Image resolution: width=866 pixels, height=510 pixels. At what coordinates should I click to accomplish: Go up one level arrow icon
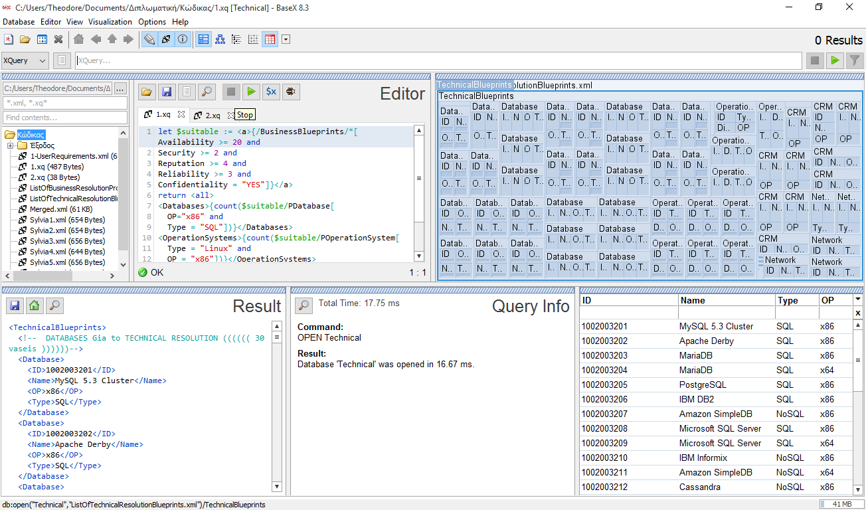[112, 40]
